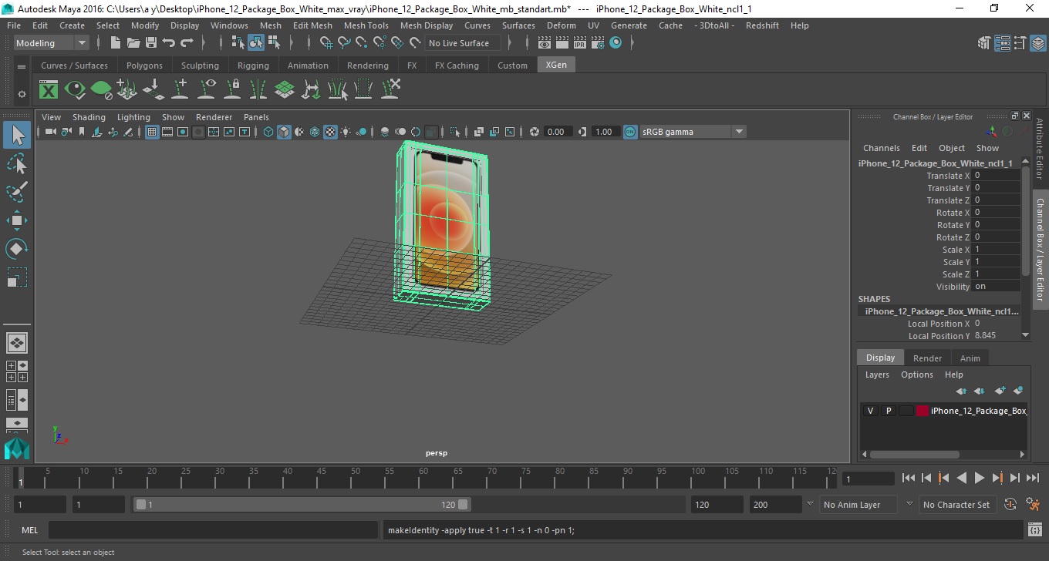
Task: Open the shelf tab list menu
Action: [x=22, y=67]
